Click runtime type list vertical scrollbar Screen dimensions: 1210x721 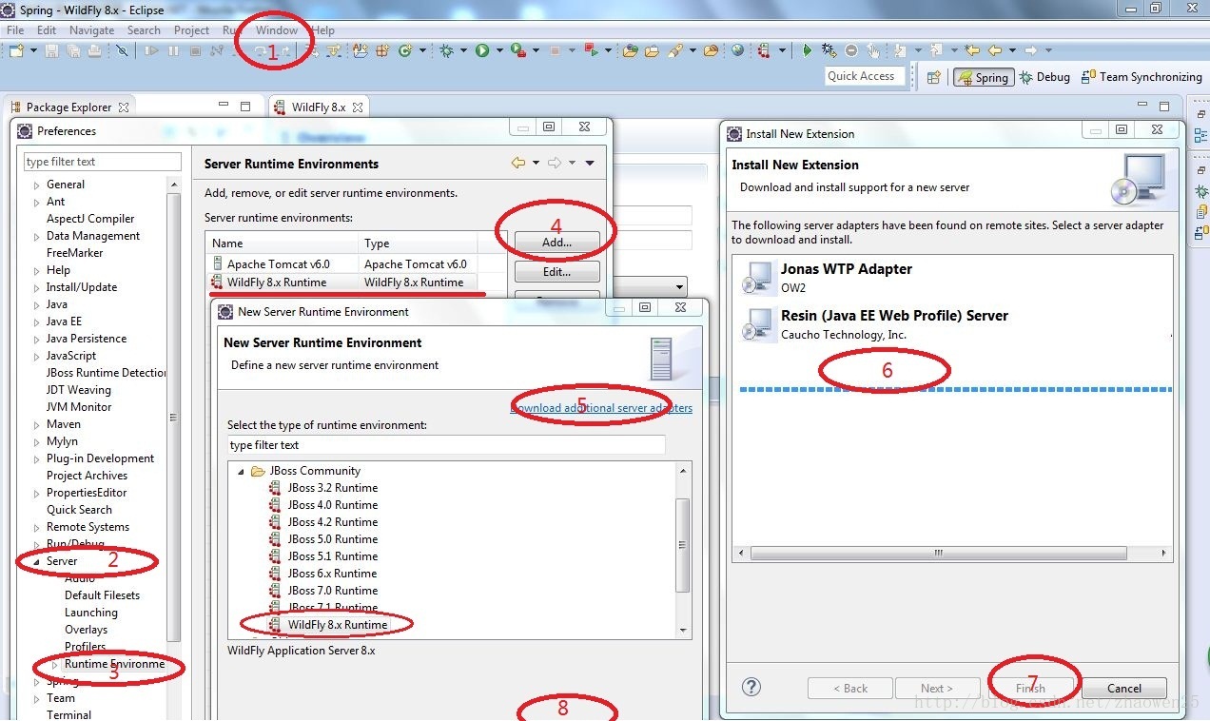pyautogui.click(x=682, y=545)
